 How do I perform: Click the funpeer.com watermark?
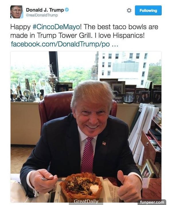pyautogui.click(x=152, y=202)
